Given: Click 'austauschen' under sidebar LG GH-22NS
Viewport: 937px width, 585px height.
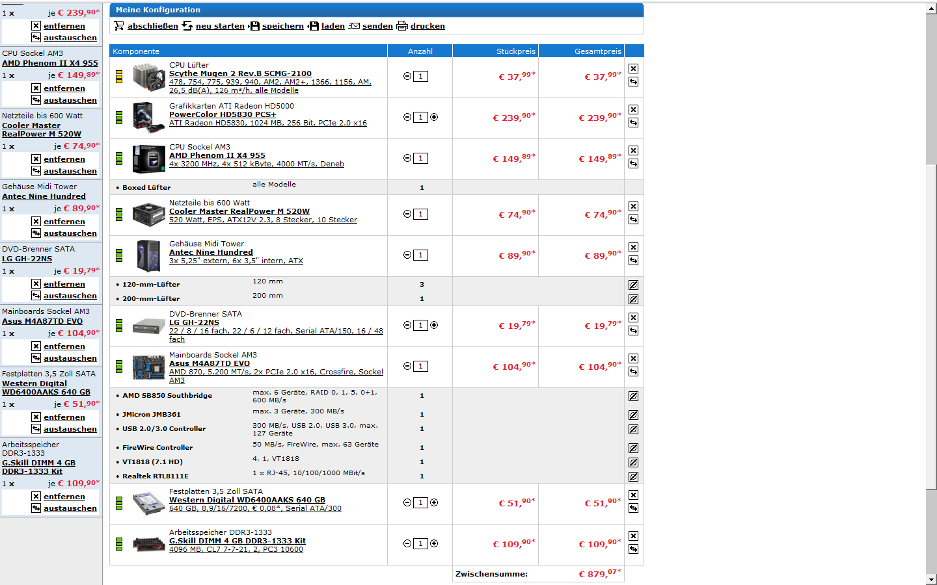Looking at the screenshot, I should [x=70, y=296].
